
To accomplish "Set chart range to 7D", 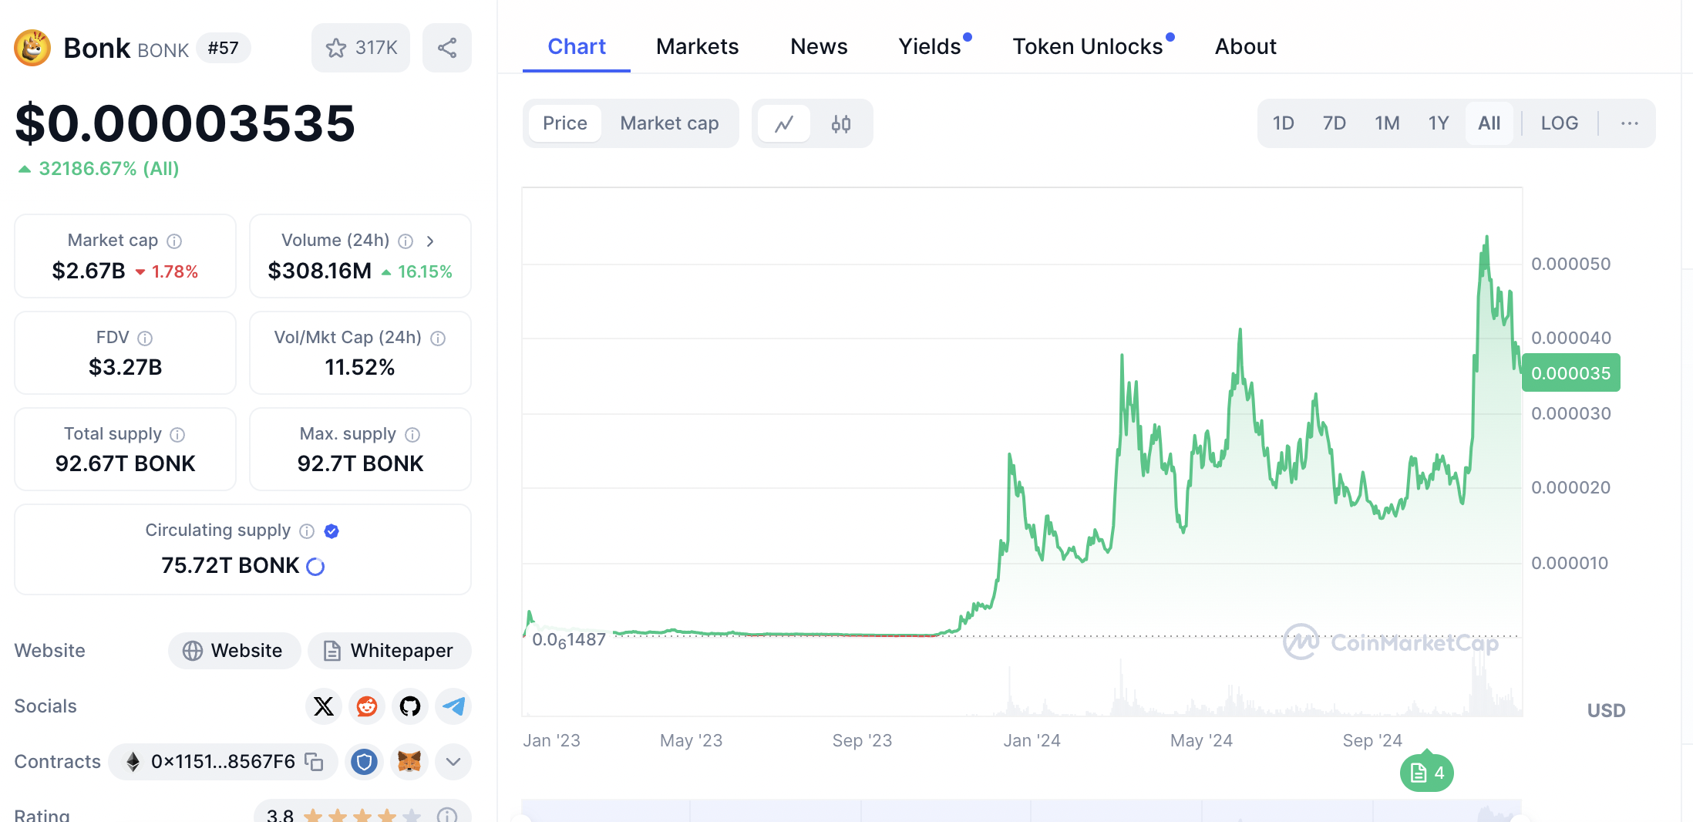I will [x=1334, y=123].
